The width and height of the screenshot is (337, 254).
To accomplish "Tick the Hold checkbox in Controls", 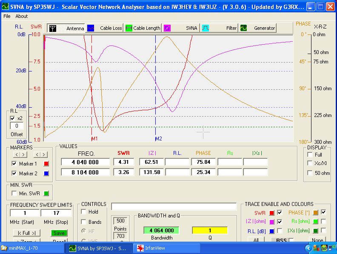I will tap(84, 212).
